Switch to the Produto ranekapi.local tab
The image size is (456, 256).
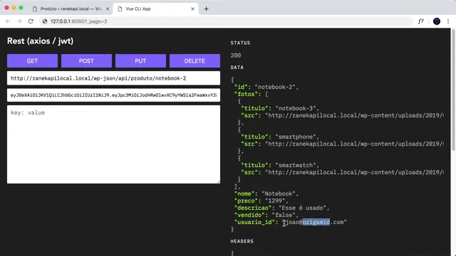click(71, 9)
